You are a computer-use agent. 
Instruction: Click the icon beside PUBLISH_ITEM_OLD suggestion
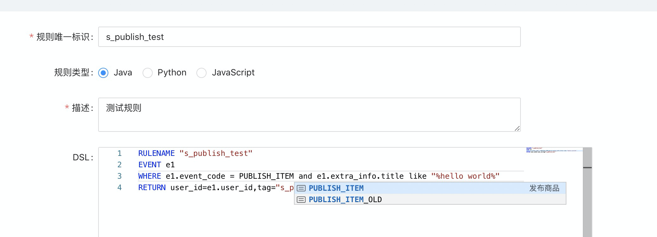pyautogui.click(x=301, y=200)
